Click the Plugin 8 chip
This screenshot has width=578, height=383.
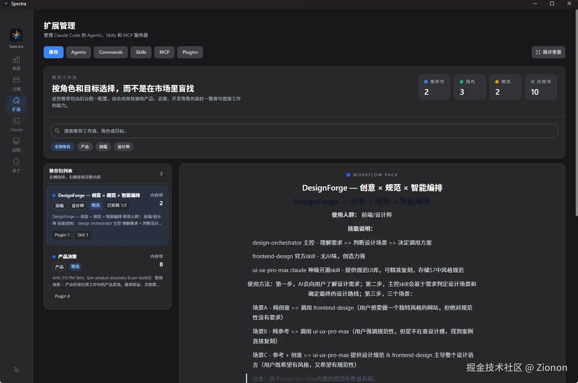[x=62, y=296]
